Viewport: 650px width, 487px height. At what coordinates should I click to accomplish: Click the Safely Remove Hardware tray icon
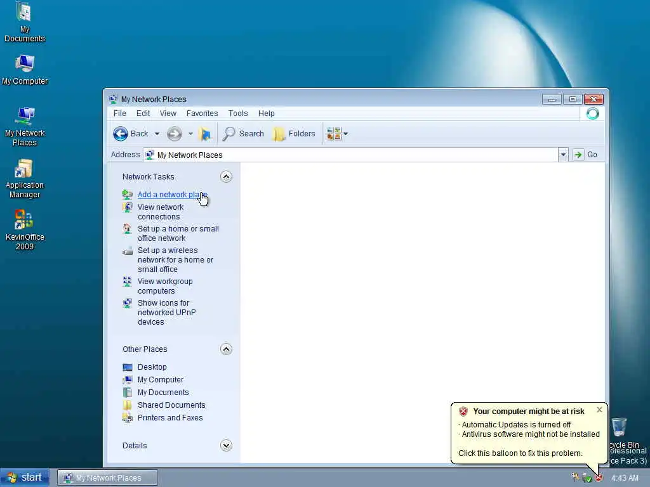[587, 478]
